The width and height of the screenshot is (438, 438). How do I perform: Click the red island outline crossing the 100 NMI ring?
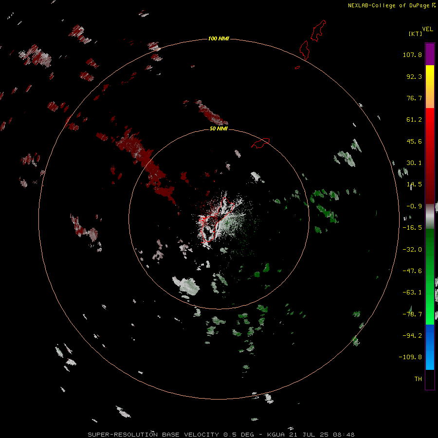(304, 50)
